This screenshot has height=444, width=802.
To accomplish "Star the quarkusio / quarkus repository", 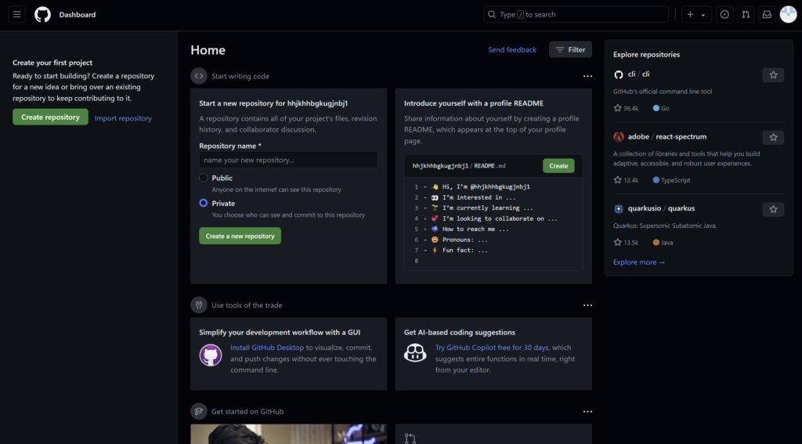I will pyautogui.click(x=773, y=209).
